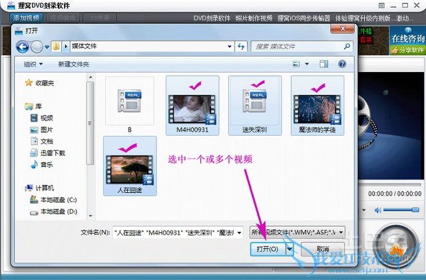This screenshot has height=280, width=426.
Task: Click the speaker mute icon in player
Action: point(377,210)
